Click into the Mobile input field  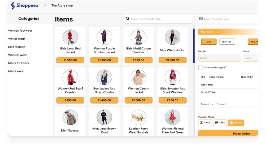[x=219, y=58]
